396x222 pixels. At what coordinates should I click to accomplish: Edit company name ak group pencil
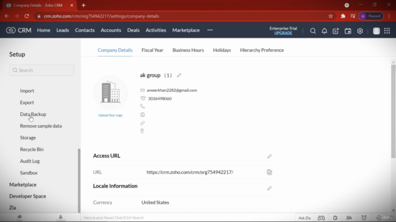tap(179, 75)
